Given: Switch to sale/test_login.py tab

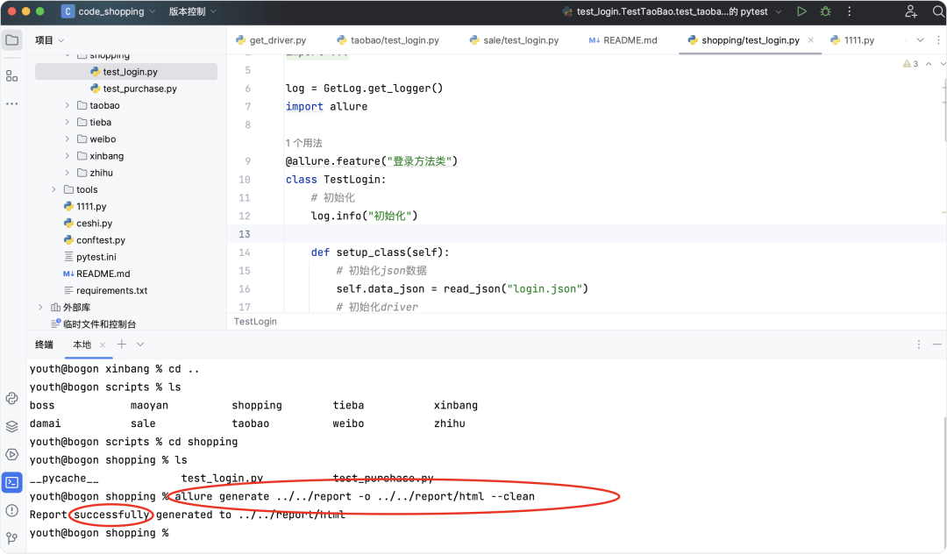Looking at the screenshot, I should [x=513, y=39].
